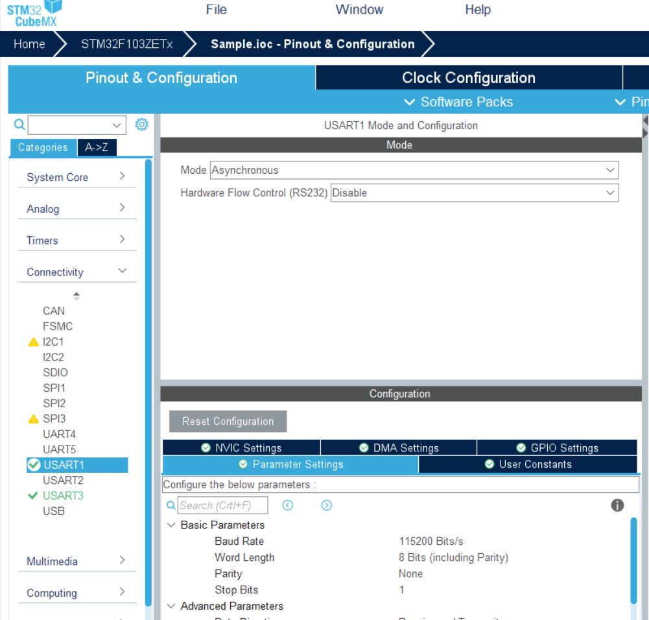Select SPI2 peripheral
The image size is (649, 620).
(54, 403)
